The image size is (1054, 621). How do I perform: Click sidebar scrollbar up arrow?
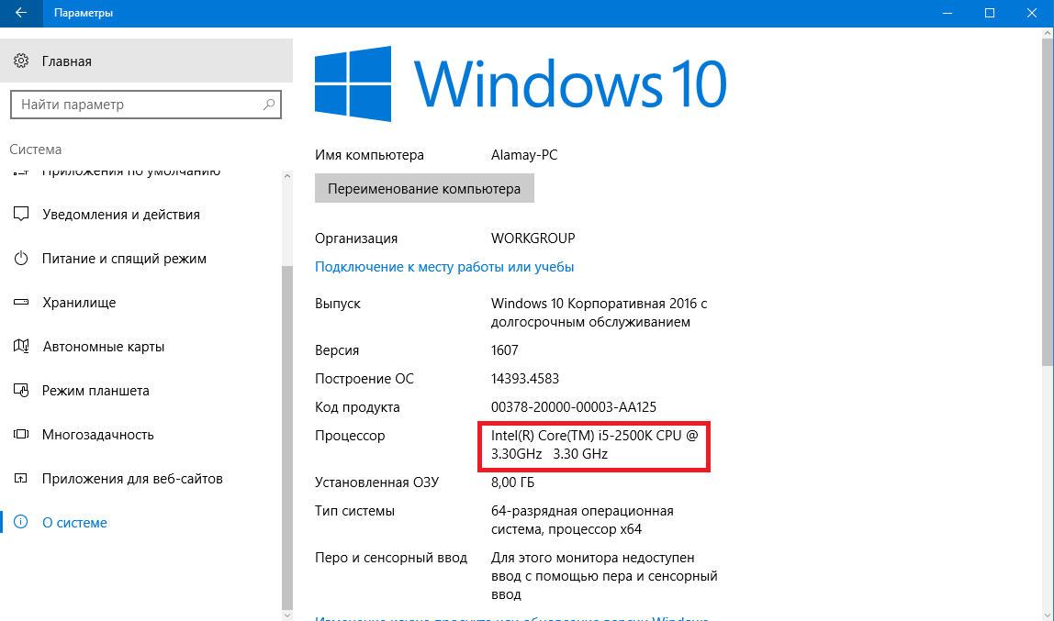point(287,176)
